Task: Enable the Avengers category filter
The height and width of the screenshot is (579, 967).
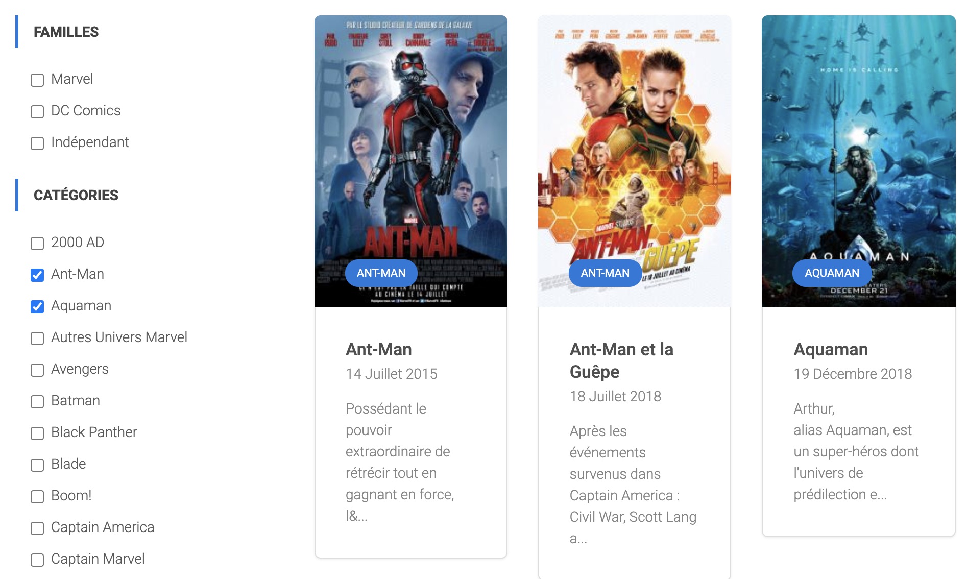Action: (37, 370)
